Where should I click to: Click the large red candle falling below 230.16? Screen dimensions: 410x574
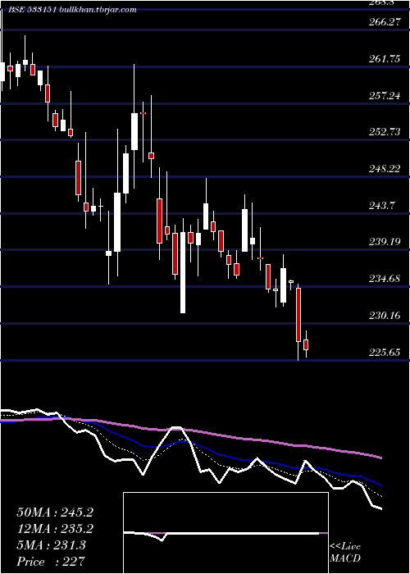point(298,315)
